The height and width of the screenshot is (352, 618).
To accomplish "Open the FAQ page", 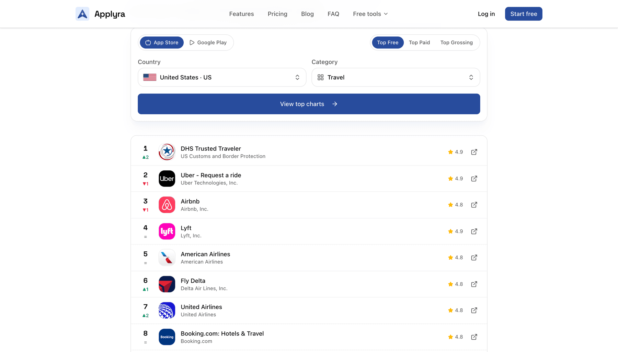I will pyautogui.click(x=333, y=14).
